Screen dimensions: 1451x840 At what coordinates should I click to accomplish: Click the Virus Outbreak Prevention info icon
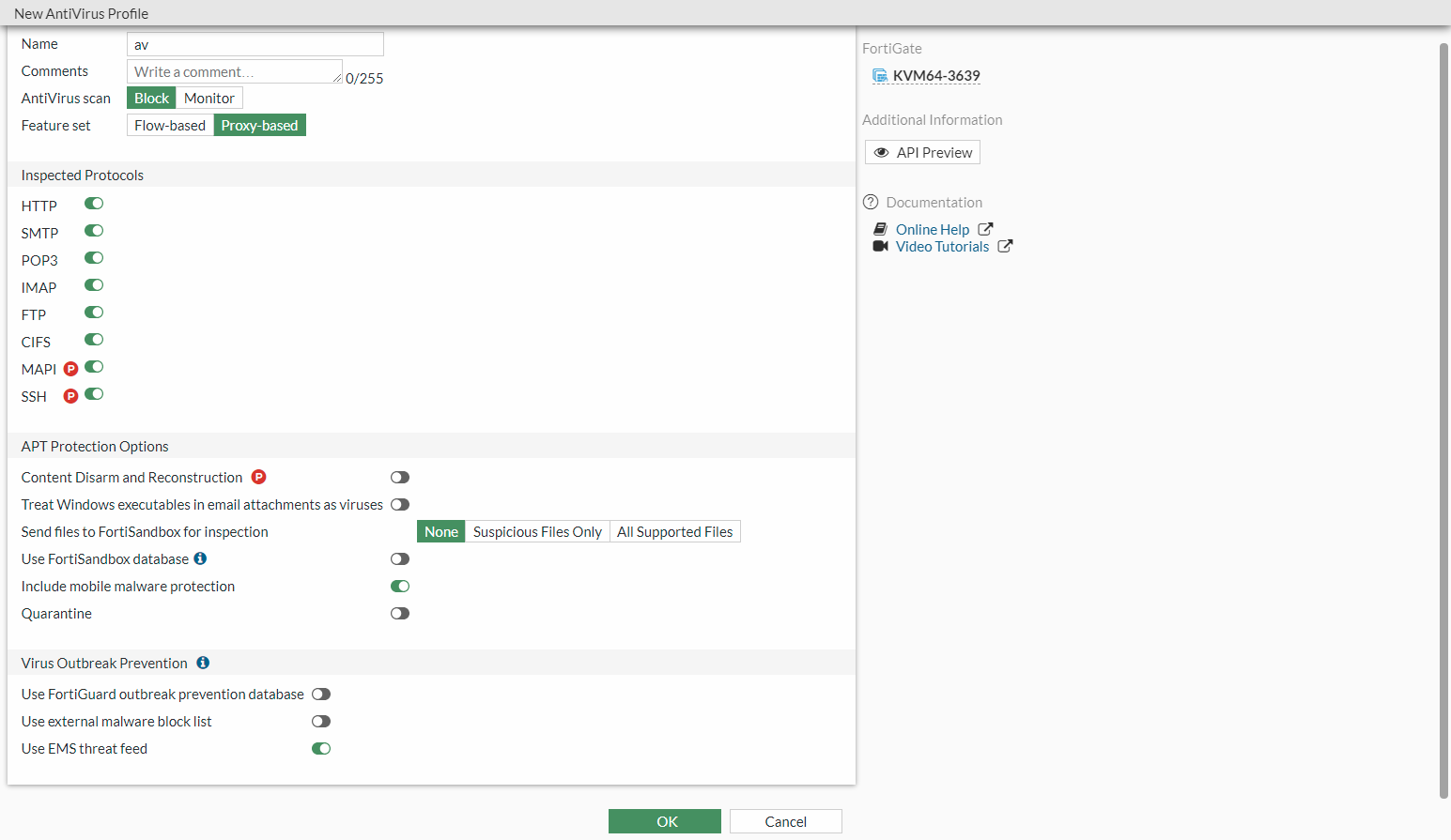tap(203, 663)
